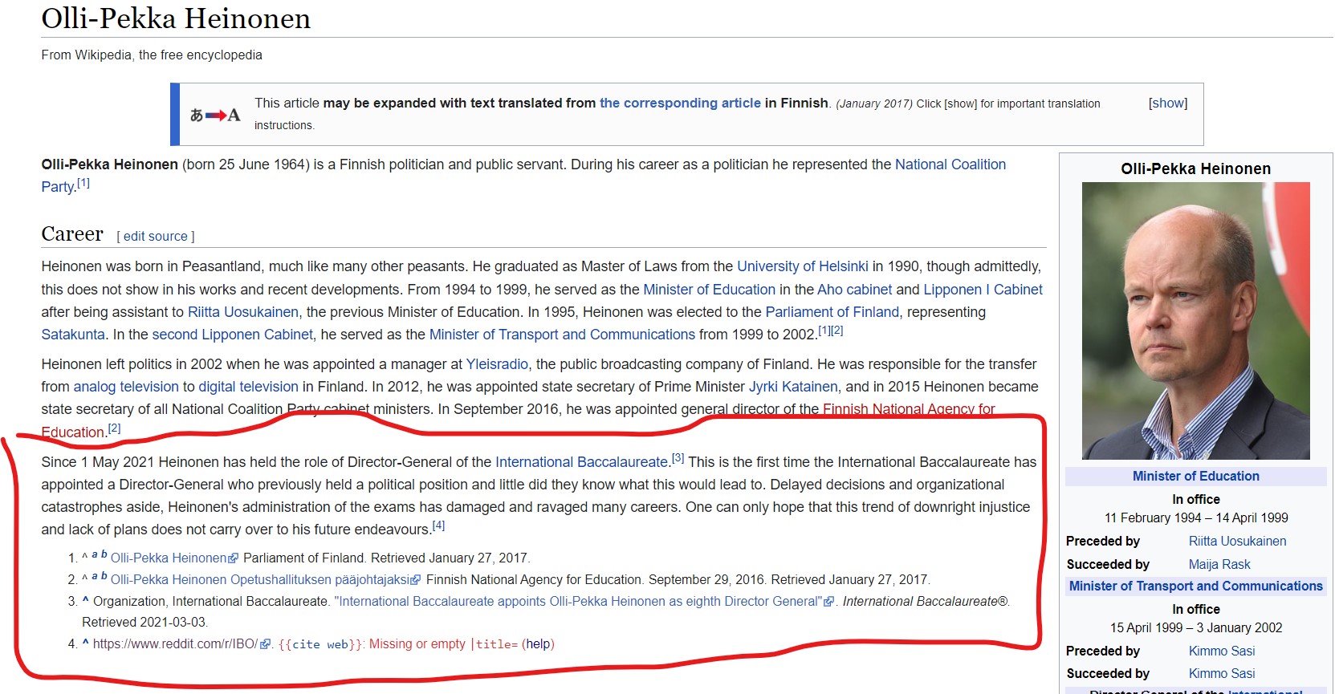Click external link icon after Olli-Pekka Heinonen reference 1
This screenshot has height=694, width=1335.
[x=234, y=558]
